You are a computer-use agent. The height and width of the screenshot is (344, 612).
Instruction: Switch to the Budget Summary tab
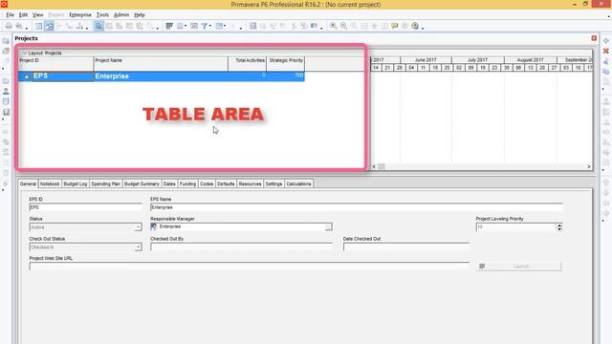(x=142, y=183)
